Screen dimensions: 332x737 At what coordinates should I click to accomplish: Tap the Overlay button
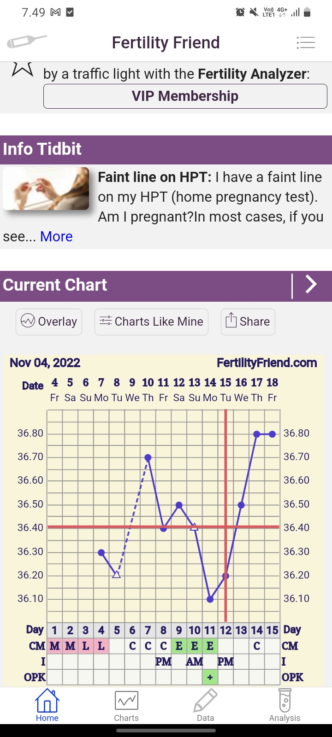pyautogui.click(x=49, y=322)
